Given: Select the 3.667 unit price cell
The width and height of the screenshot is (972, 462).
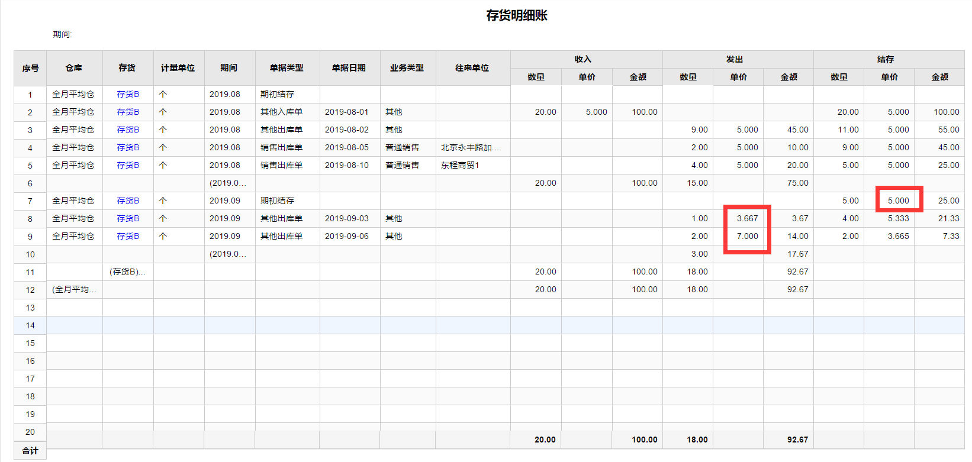Looking at the screenshot, I should click(x=747, y=218).
